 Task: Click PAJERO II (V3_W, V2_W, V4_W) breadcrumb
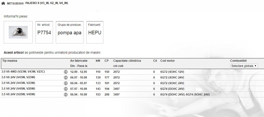[47, 3]
